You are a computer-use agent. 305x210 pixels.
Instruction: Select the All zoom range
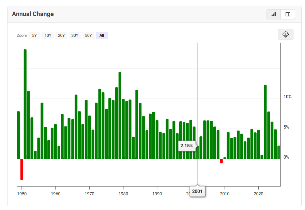click(102, 35)
